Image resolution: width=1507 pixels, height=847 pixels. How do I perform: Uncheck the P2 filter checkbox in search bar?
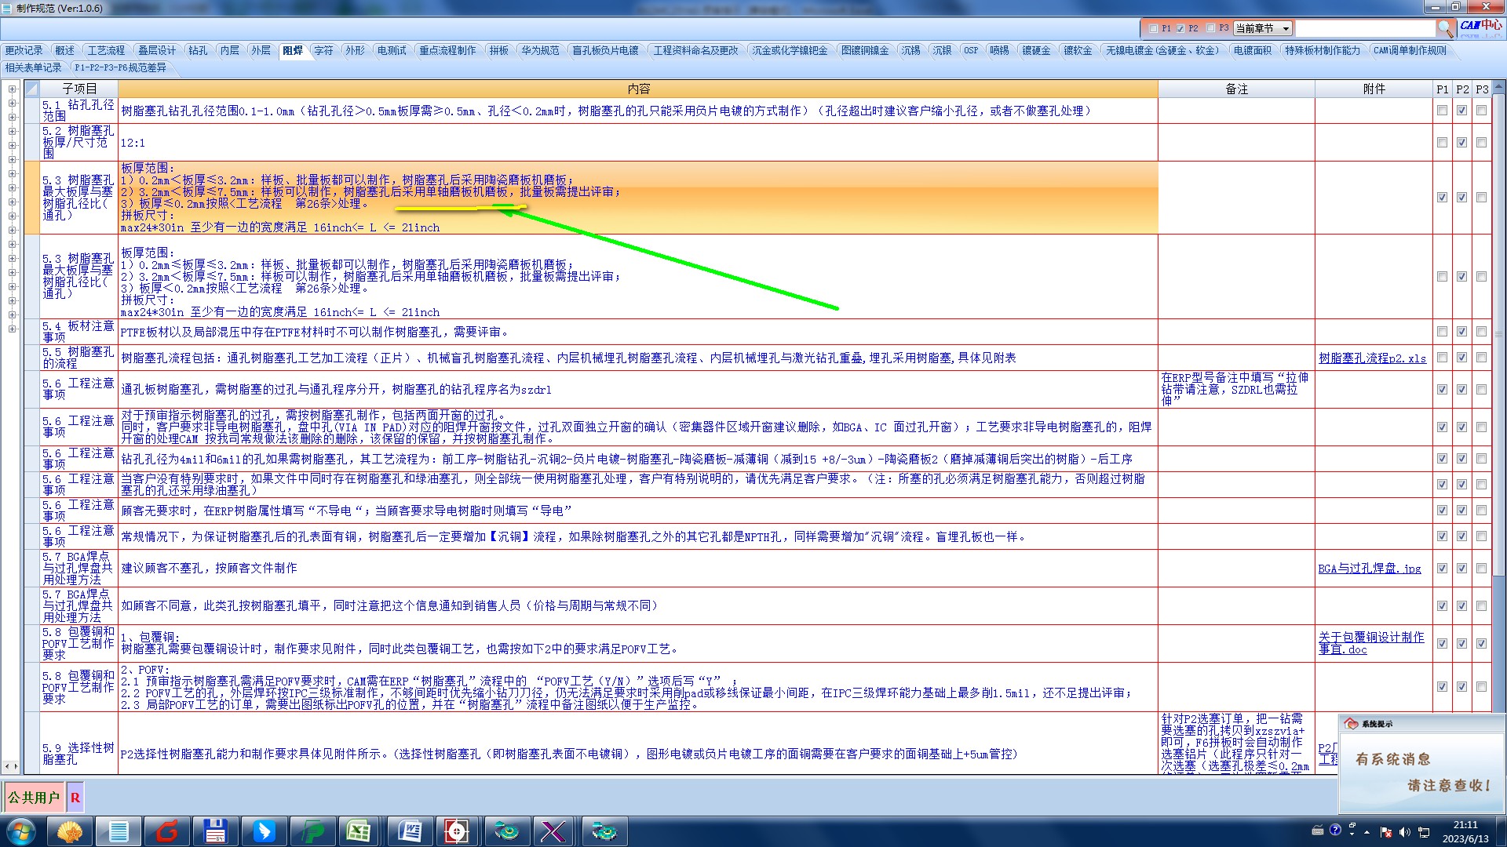[x=1180, y=28]
